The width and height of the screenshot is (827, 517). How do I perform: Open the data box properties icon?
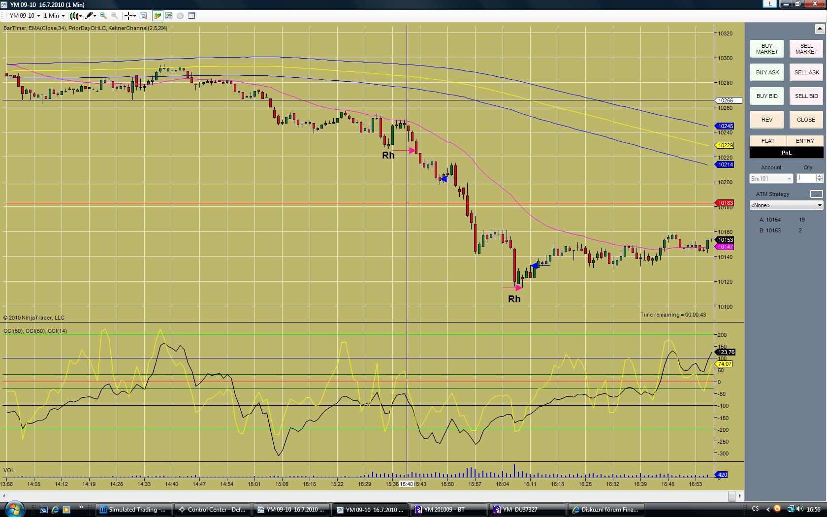(x=191, y=16)
